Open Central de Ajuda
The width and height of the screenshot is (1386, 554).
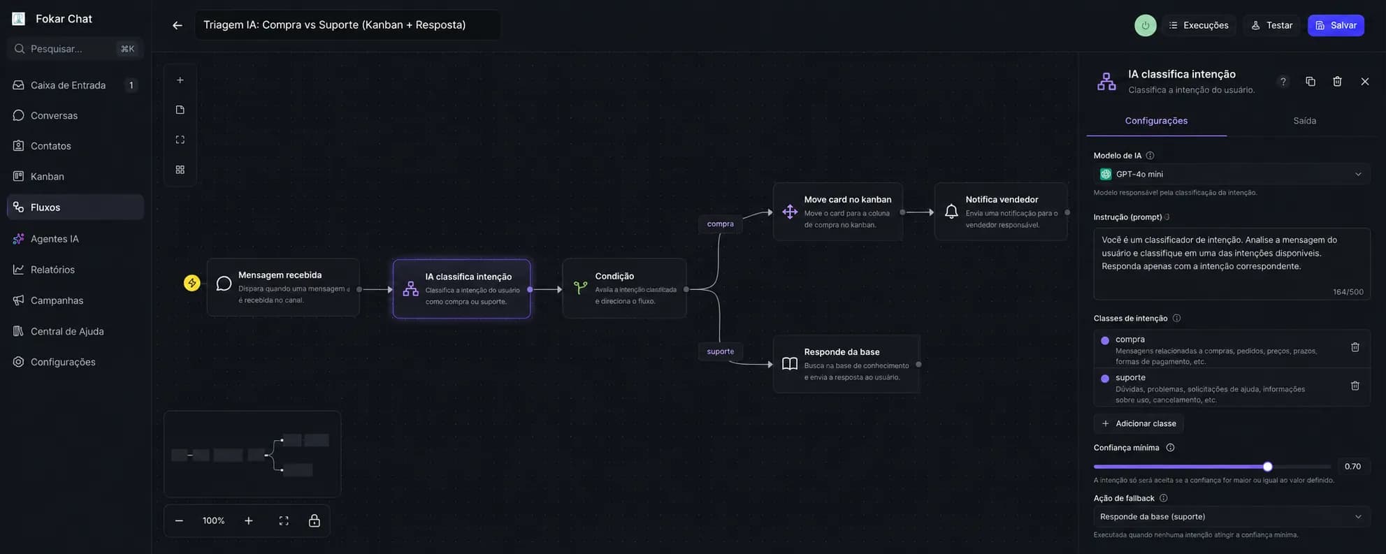[x=75, y=331]
